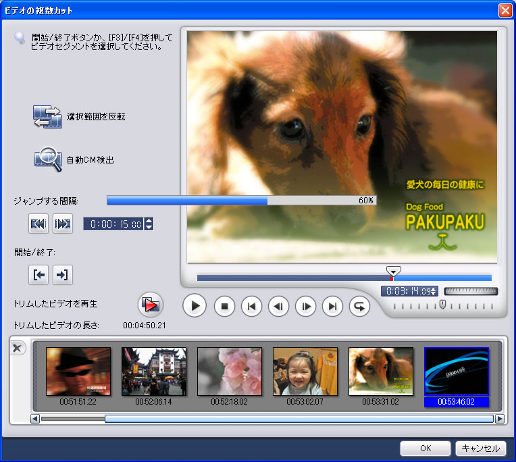Adjust the preview timecode spinner arrows
Image resolution: width=516 pixels, height=462 pixels.
click(434, 291)
